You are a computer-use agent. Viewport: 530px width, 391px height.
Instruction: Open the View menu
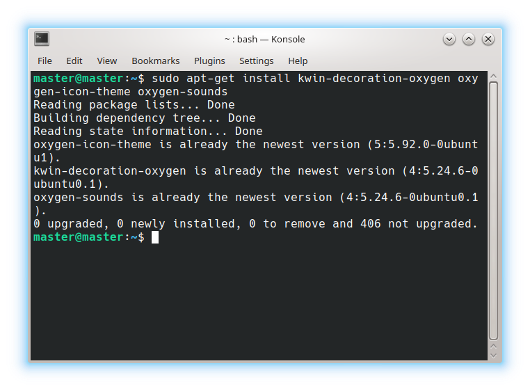tap(107, 61)
